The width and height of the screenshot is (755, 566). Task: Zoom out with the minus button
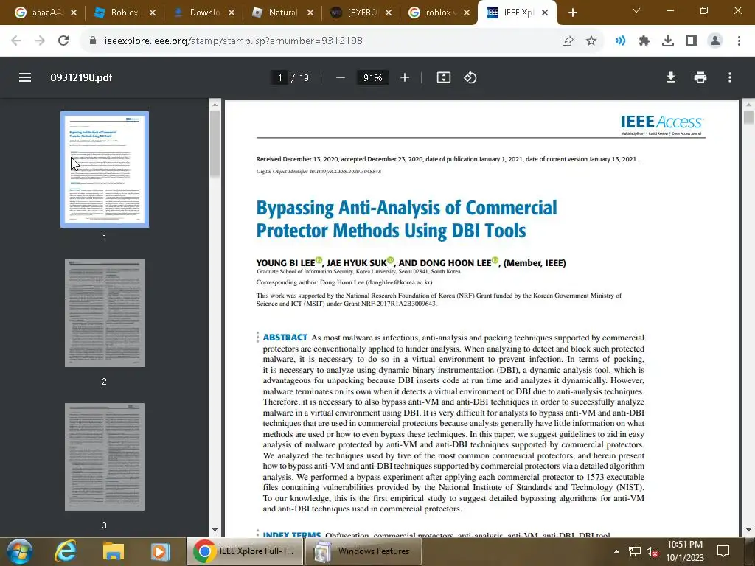point(341,77)
